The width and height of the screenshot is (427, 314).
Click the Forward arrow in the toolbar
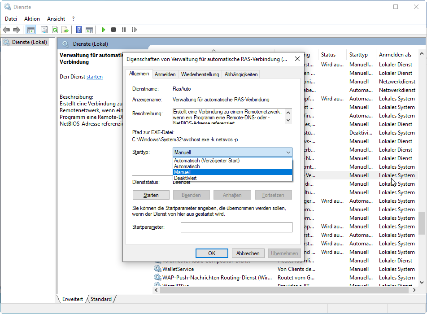coord(17,30)
